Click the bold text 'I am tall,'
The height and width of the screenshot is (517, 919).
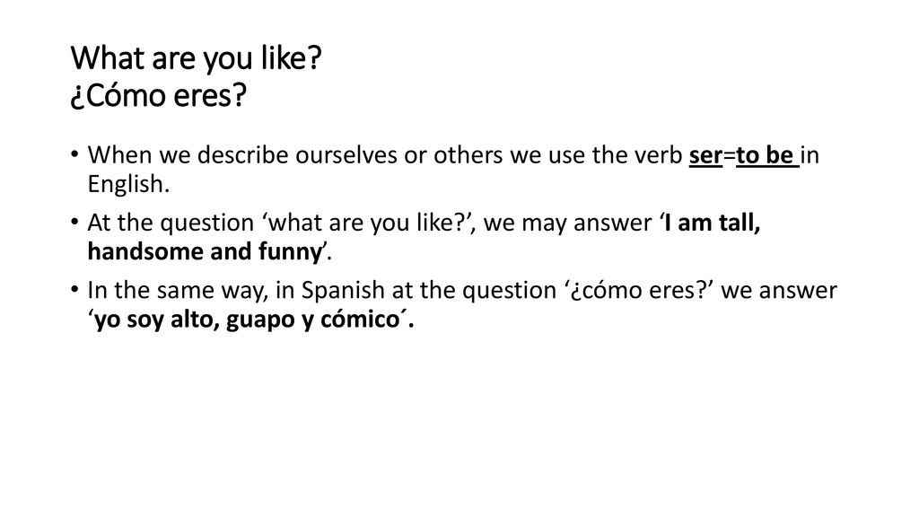pyautogui.click(x=712, y=223)
